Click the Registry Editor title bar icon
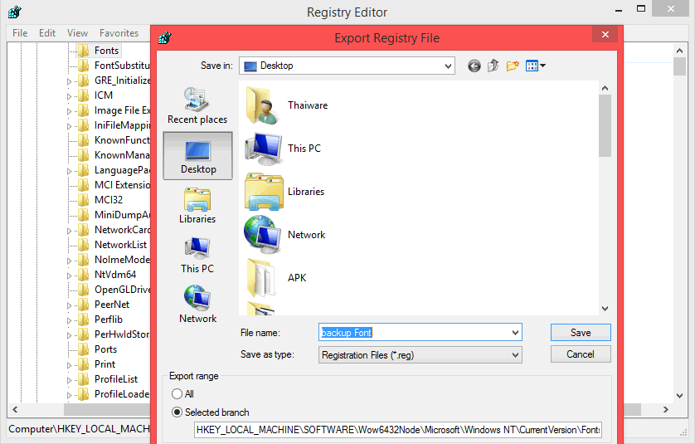Image resolution: width=695 pixels, height=444 pixels. (x=15, y=12)
